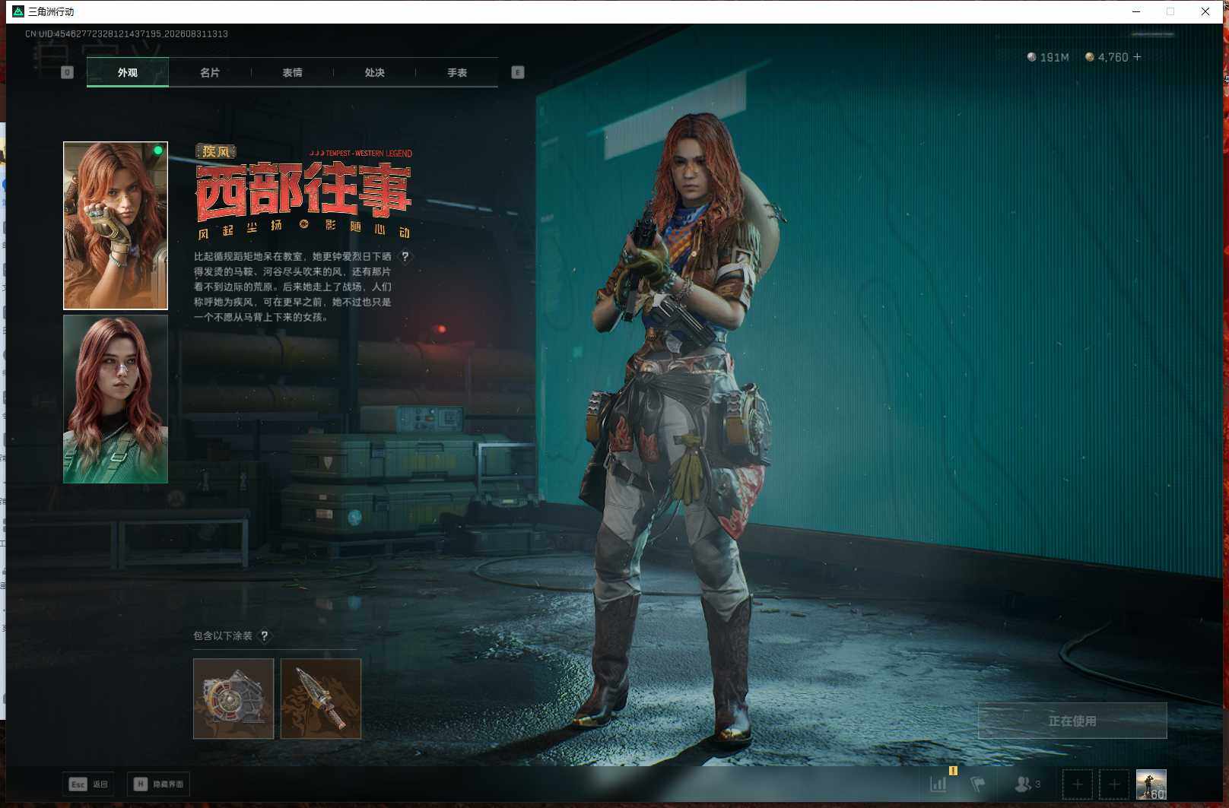Minimize the 三角洲行动 window
Image resolution: width=1229 pixels, height=808 pixels.
(1136, 11)
